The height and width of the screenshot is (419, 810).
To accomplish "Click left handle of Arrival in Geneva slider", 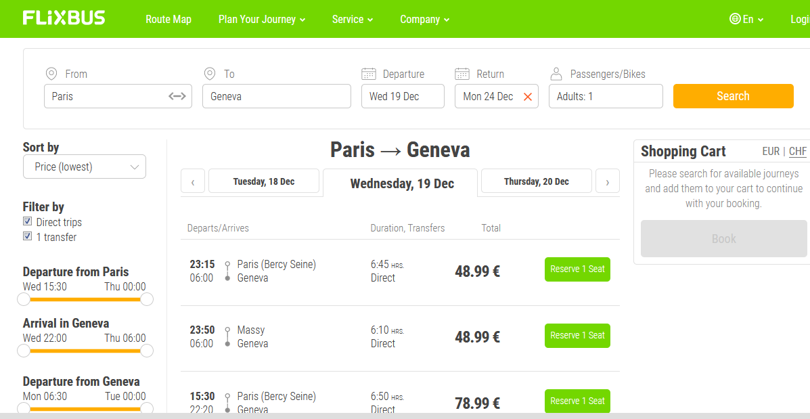I will pyautogui.click(x=24, y=351).
